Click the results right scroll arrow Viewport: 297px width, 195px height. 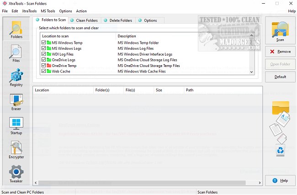click(260, 183)
